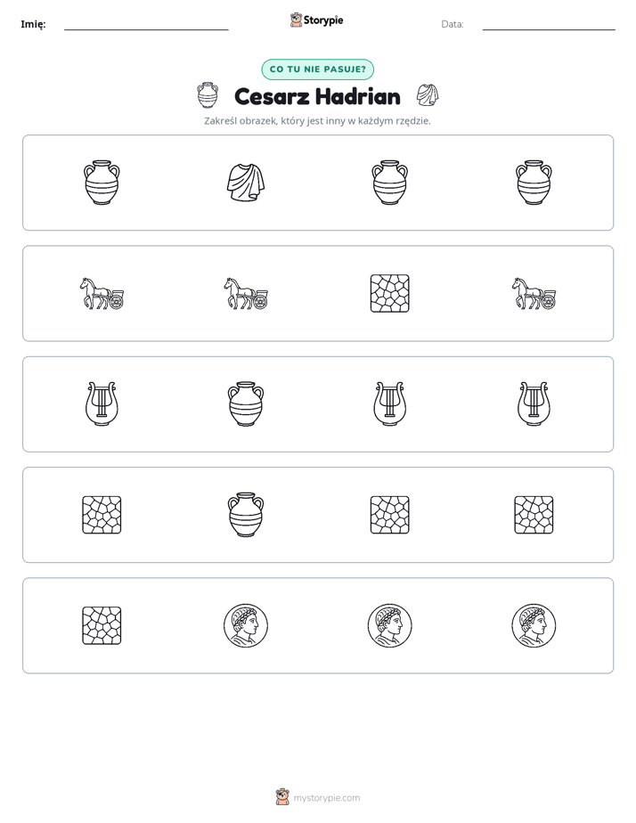Click the last emperor coin in bottom row
Image resolution: width=636 pixels, height=823 pixels.
coord(534,625)
